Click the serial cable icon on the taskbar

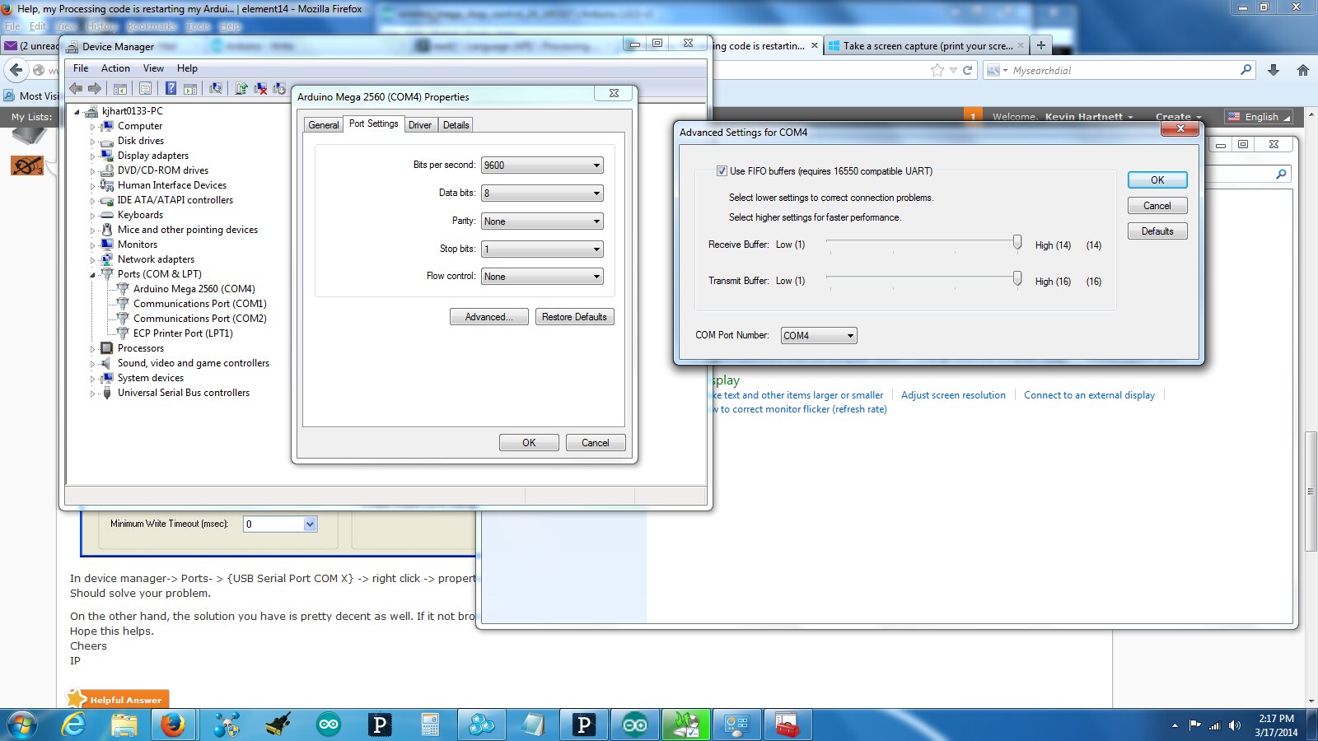278,725
